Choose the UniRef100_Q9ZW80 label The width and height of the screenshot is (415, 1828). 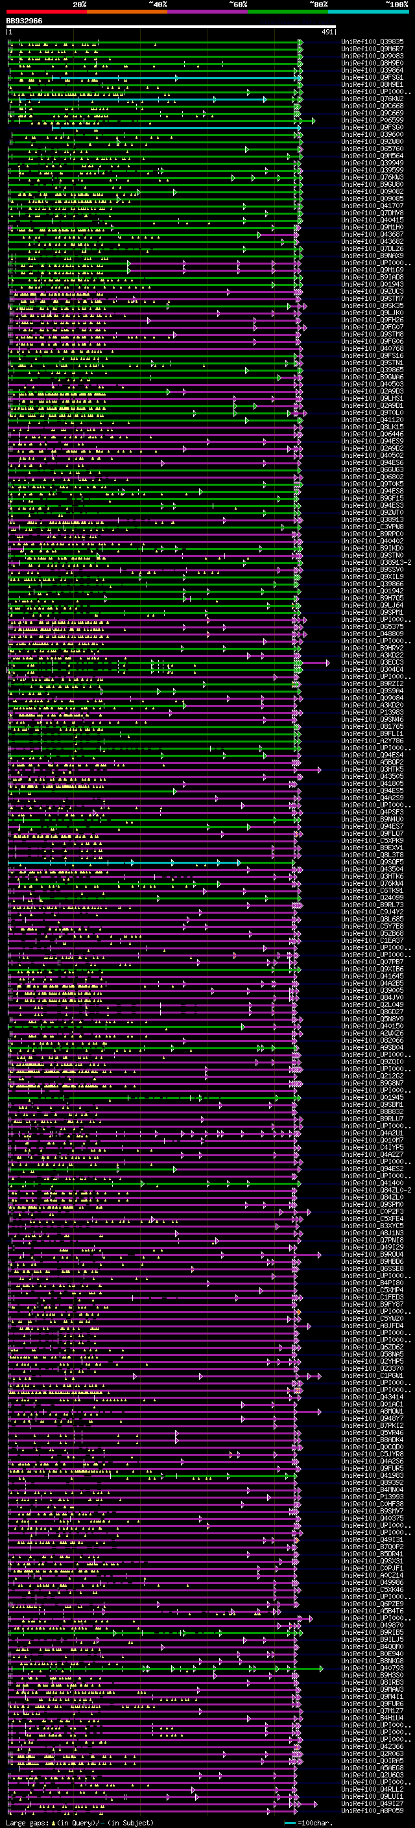(x=372, y=142)
